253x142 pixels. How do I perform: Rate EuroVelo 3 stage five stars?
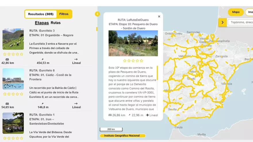(x=22, y=54)
